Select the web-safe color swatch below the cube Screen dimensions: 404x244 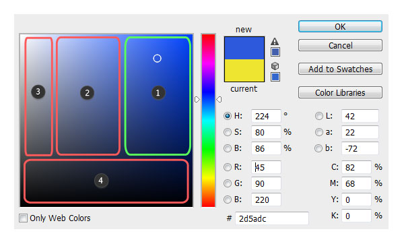275,77
